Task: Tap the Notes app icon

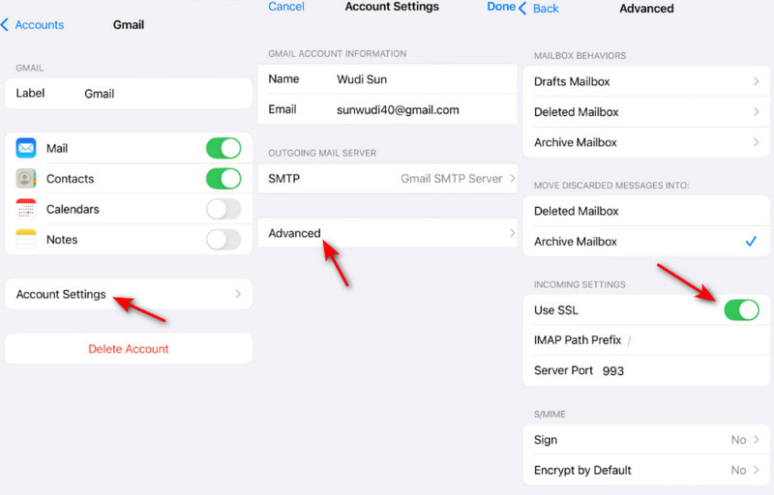Action: pyautogui.click(x=26, y=240)
